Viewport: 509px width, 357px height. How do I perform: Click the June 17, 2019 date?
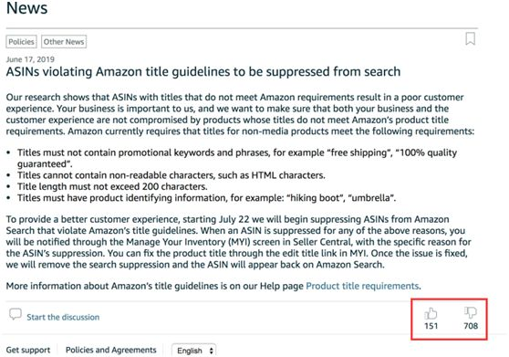pyautogui.click(x=30, y=59)
